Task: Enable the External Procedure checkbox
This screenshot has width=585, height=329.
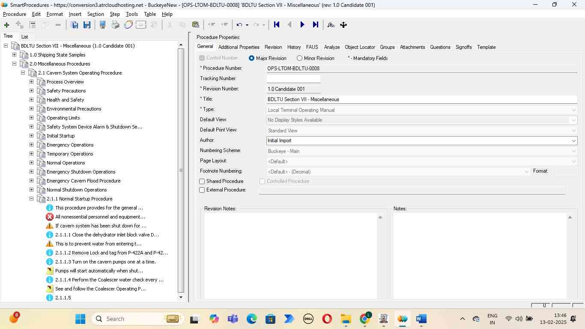Action: pos(202,190)
